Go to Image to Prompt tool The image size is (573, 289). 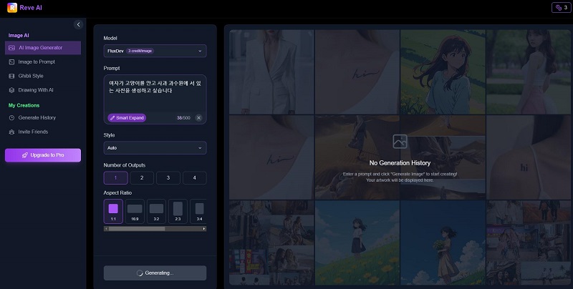(11, 62)
